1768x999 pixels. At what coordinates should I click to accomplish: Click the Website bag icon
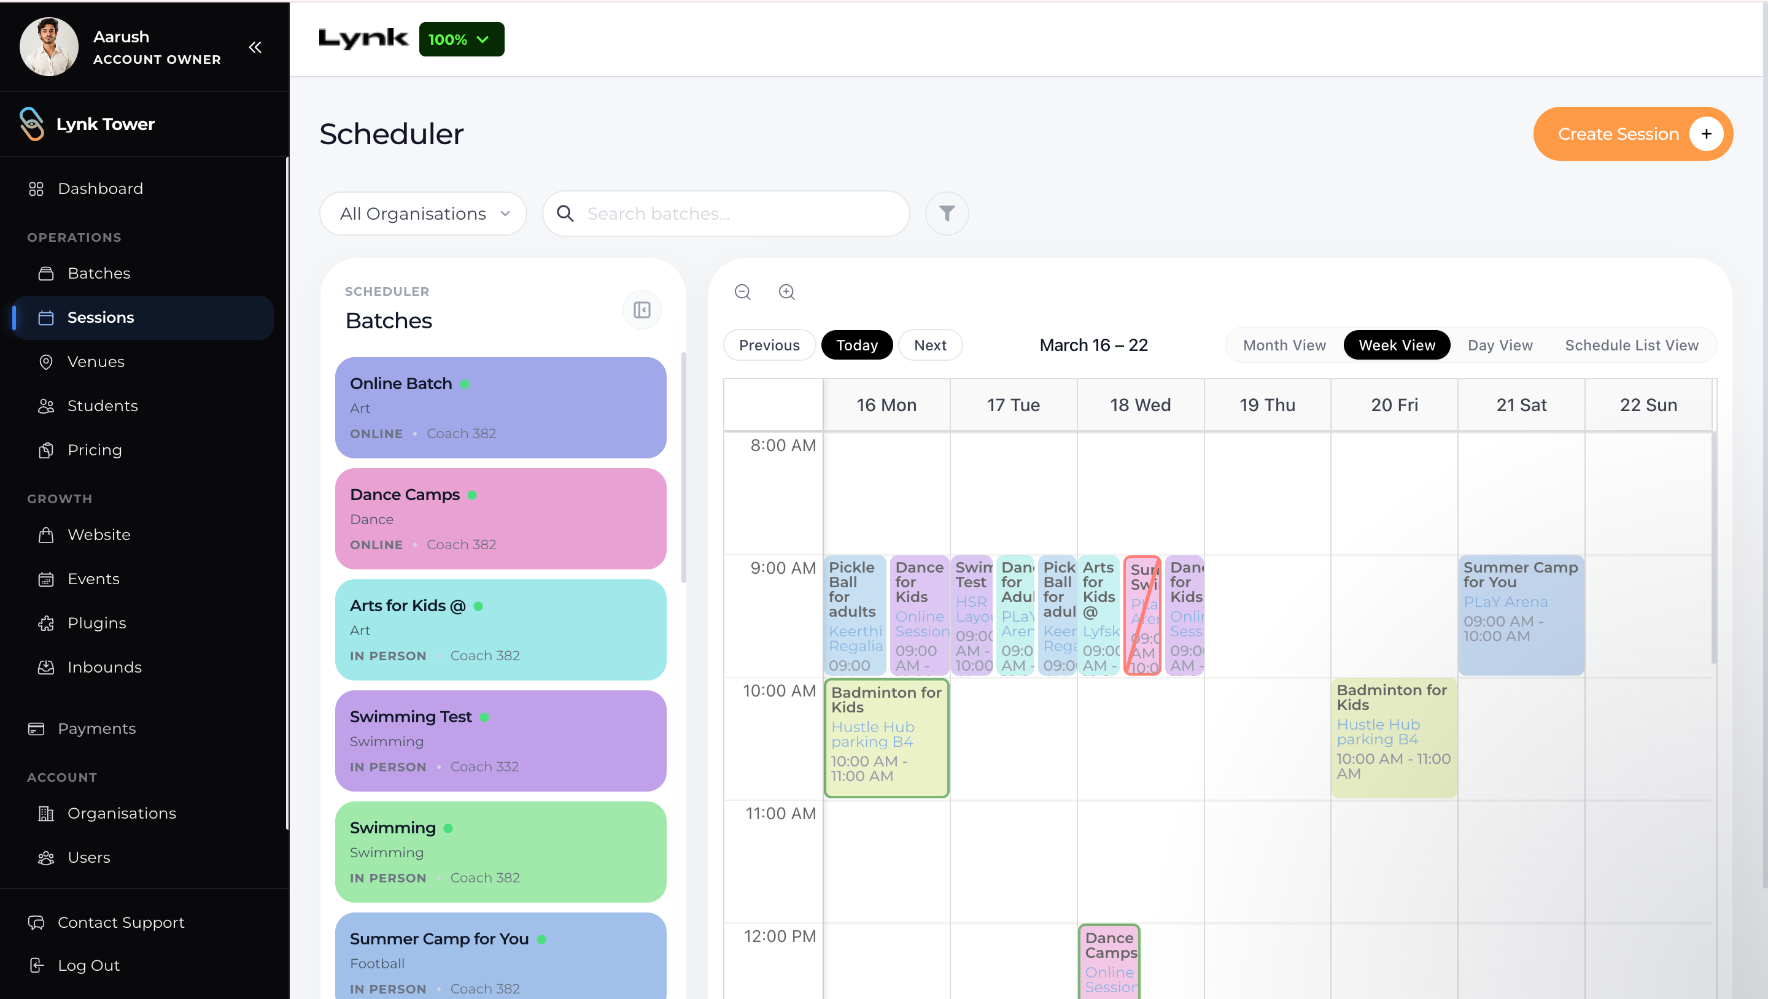[x=46, y=535]
